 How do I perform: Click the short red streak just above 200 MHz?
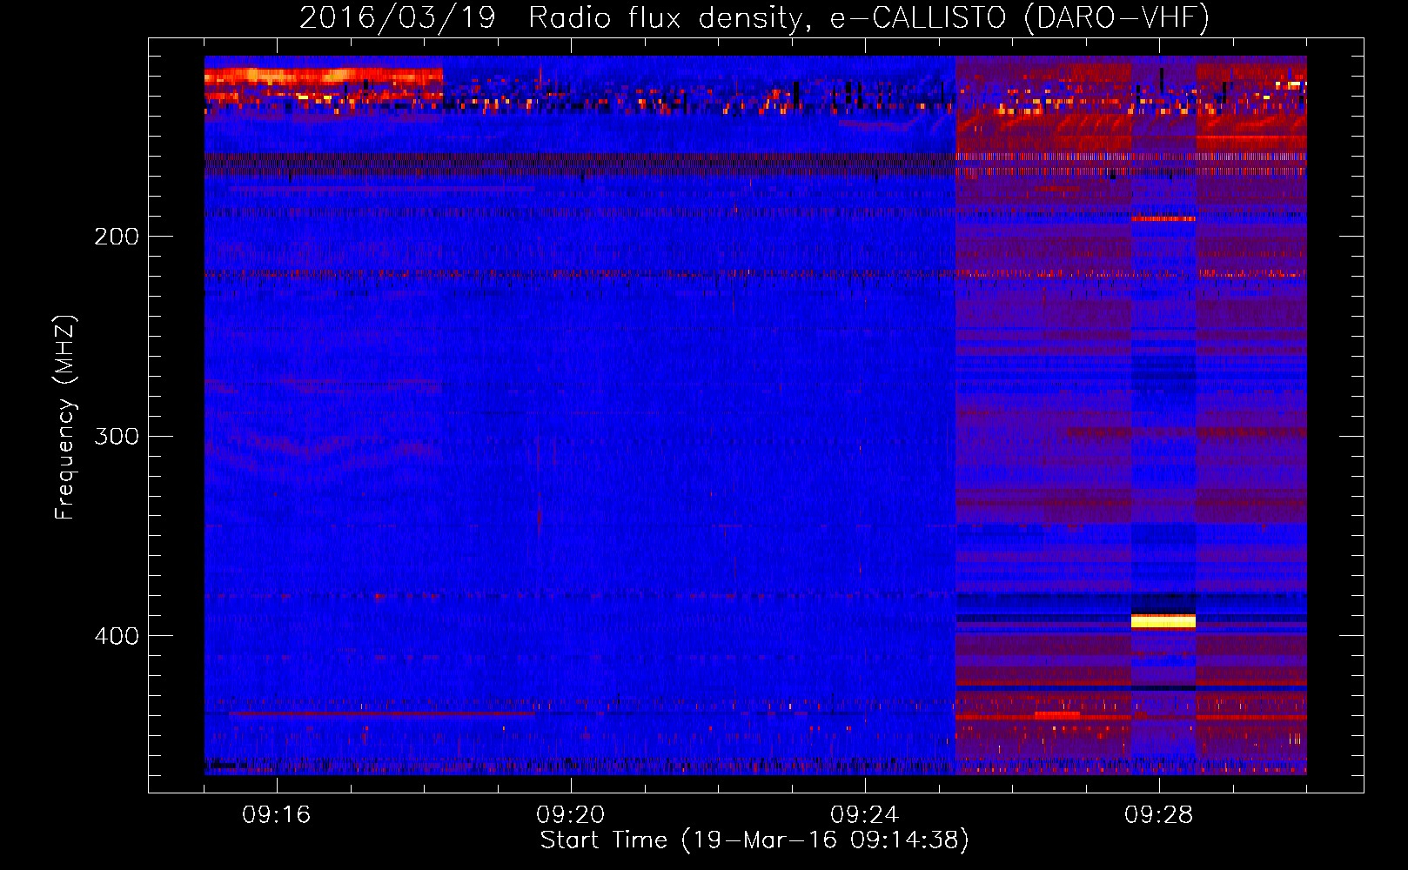[1163, 218]
